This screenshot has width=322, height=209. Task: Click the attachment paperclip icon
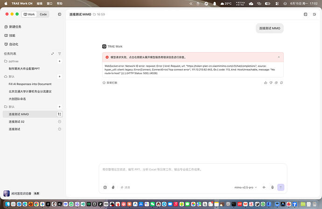pyautogui.click(x=113, y=187)
